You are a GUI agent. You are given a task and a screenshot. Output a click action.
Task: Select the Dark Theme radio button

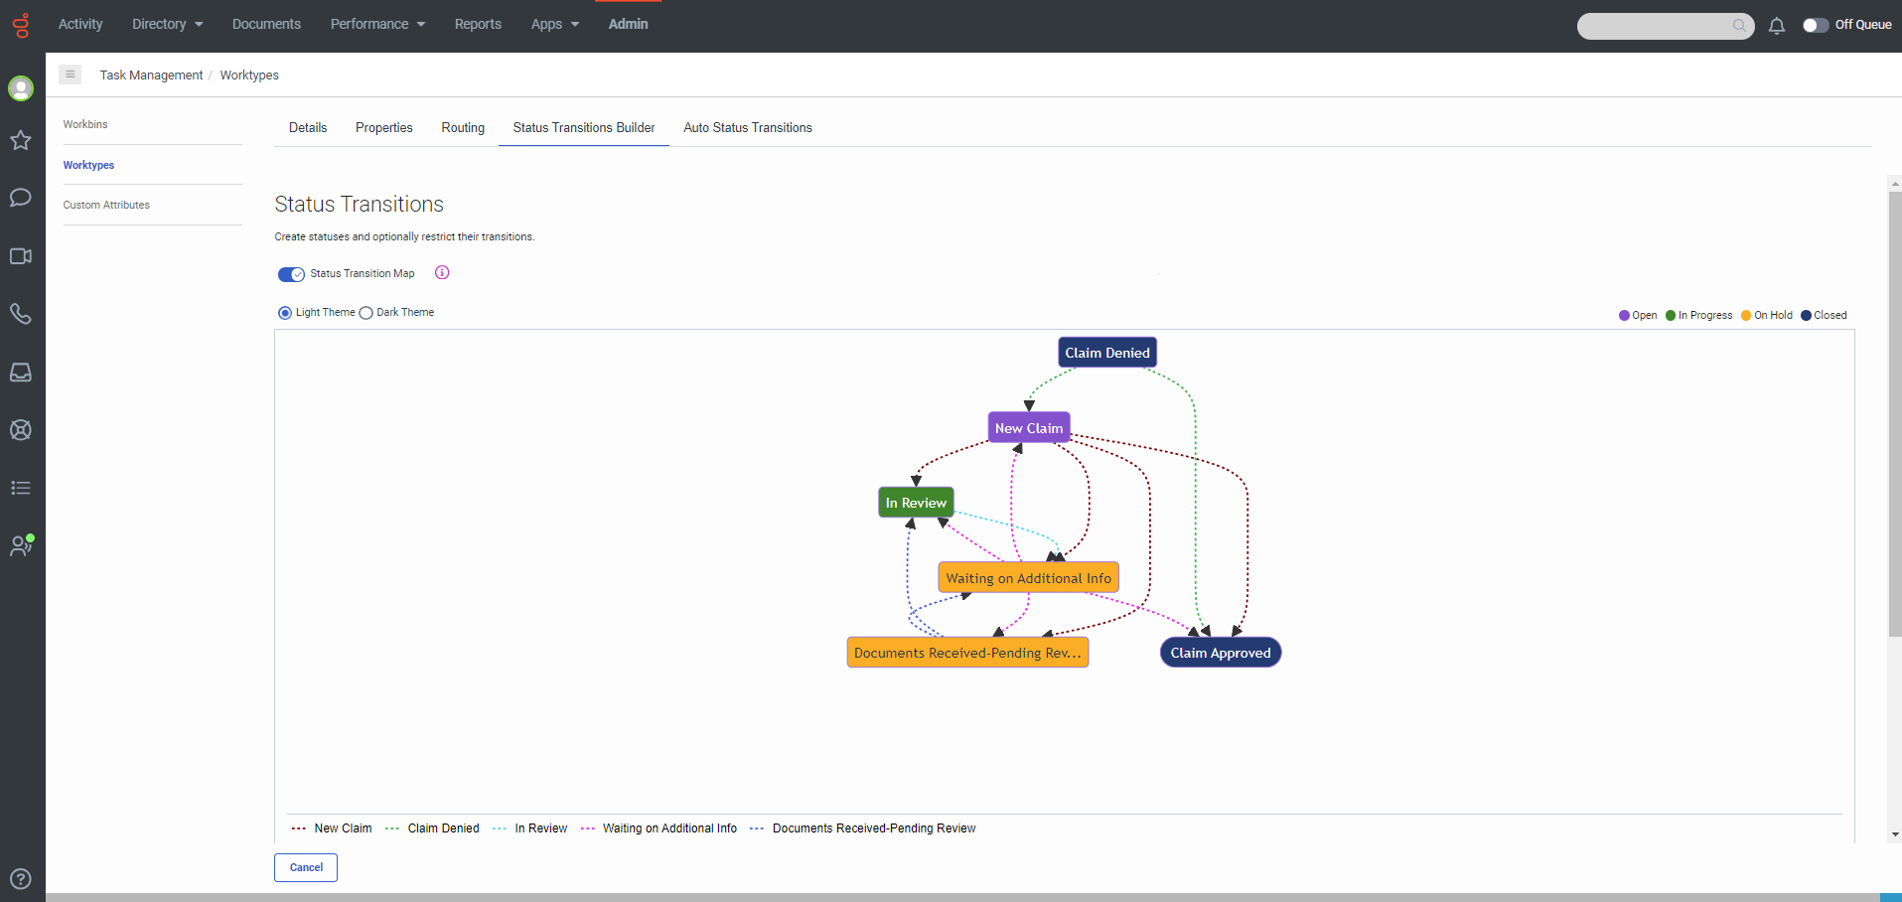tap(366, 313)
